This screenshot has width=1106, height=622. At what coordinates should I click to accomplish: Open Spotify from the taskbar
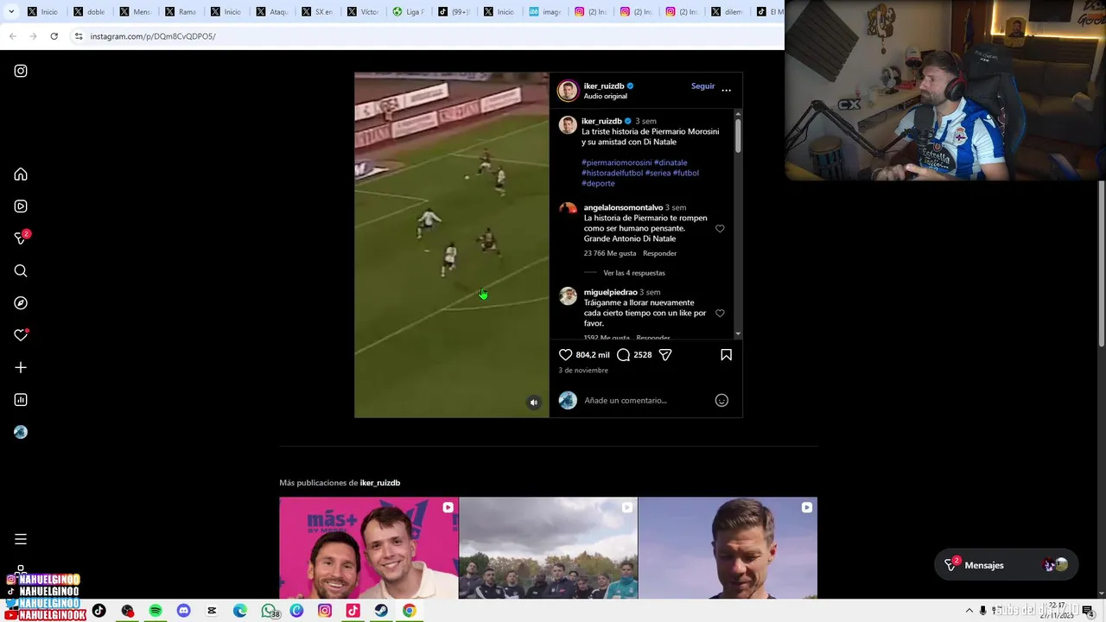tap(156, 611)
